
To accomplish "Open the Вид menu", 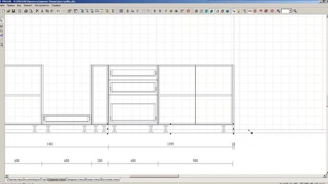I will click(19, 5).
